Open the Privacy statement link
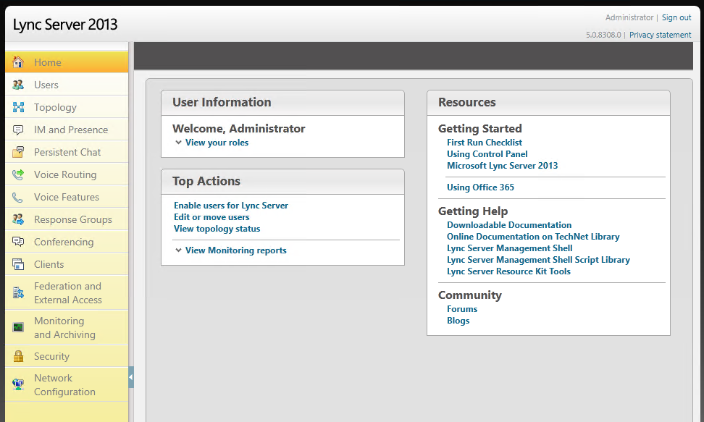Viewport: 704px width, 422px height. pos(660,35)
